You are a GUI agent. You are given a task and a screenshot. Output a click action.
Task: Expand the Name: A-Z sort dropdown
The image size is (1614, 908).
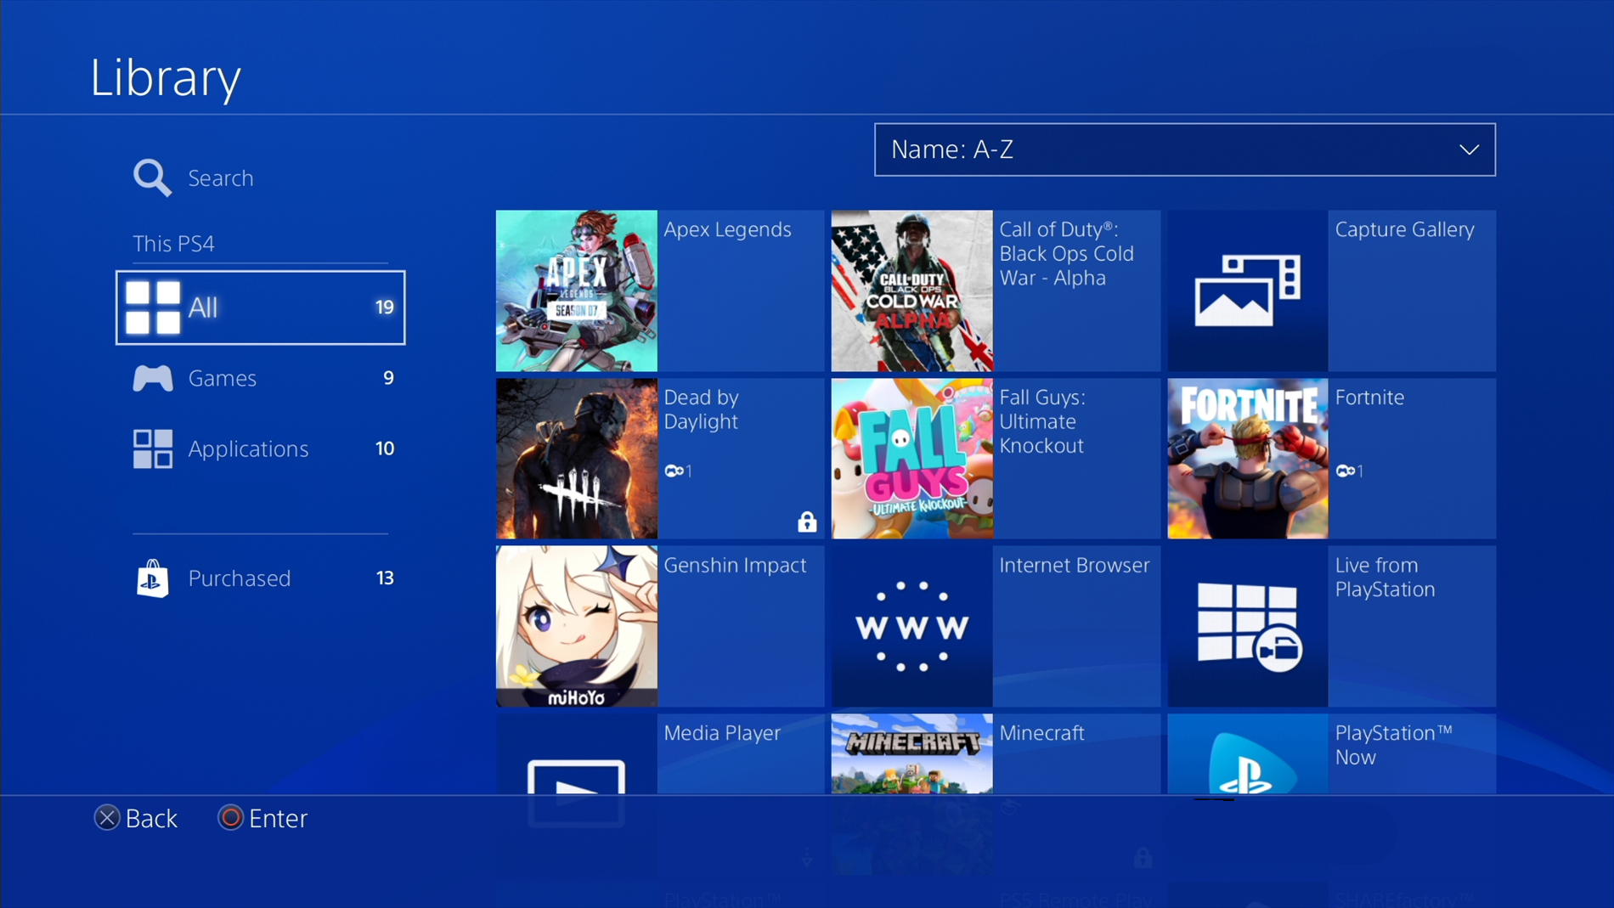pyautogui.click(x=1185, y=149)
